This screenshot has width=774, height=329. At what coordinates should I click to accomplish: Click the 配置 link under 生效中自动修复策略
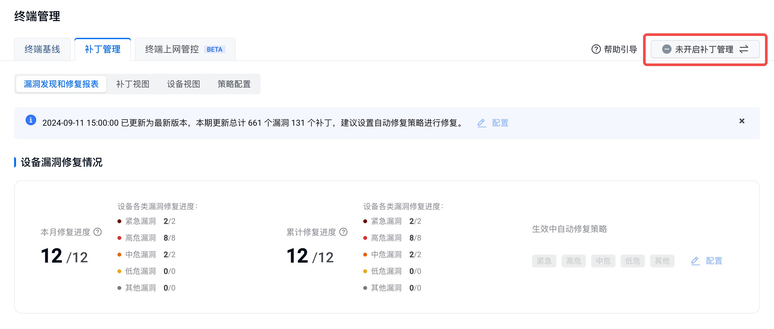714,261
